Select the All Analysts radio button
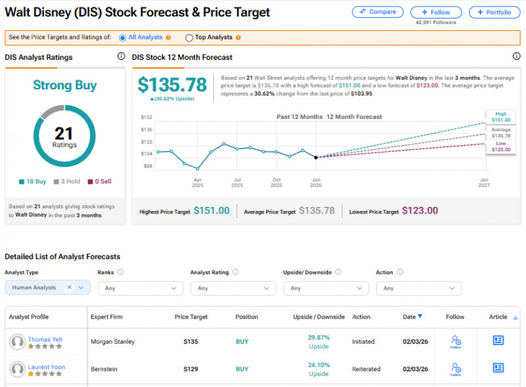 coord(122,37)
